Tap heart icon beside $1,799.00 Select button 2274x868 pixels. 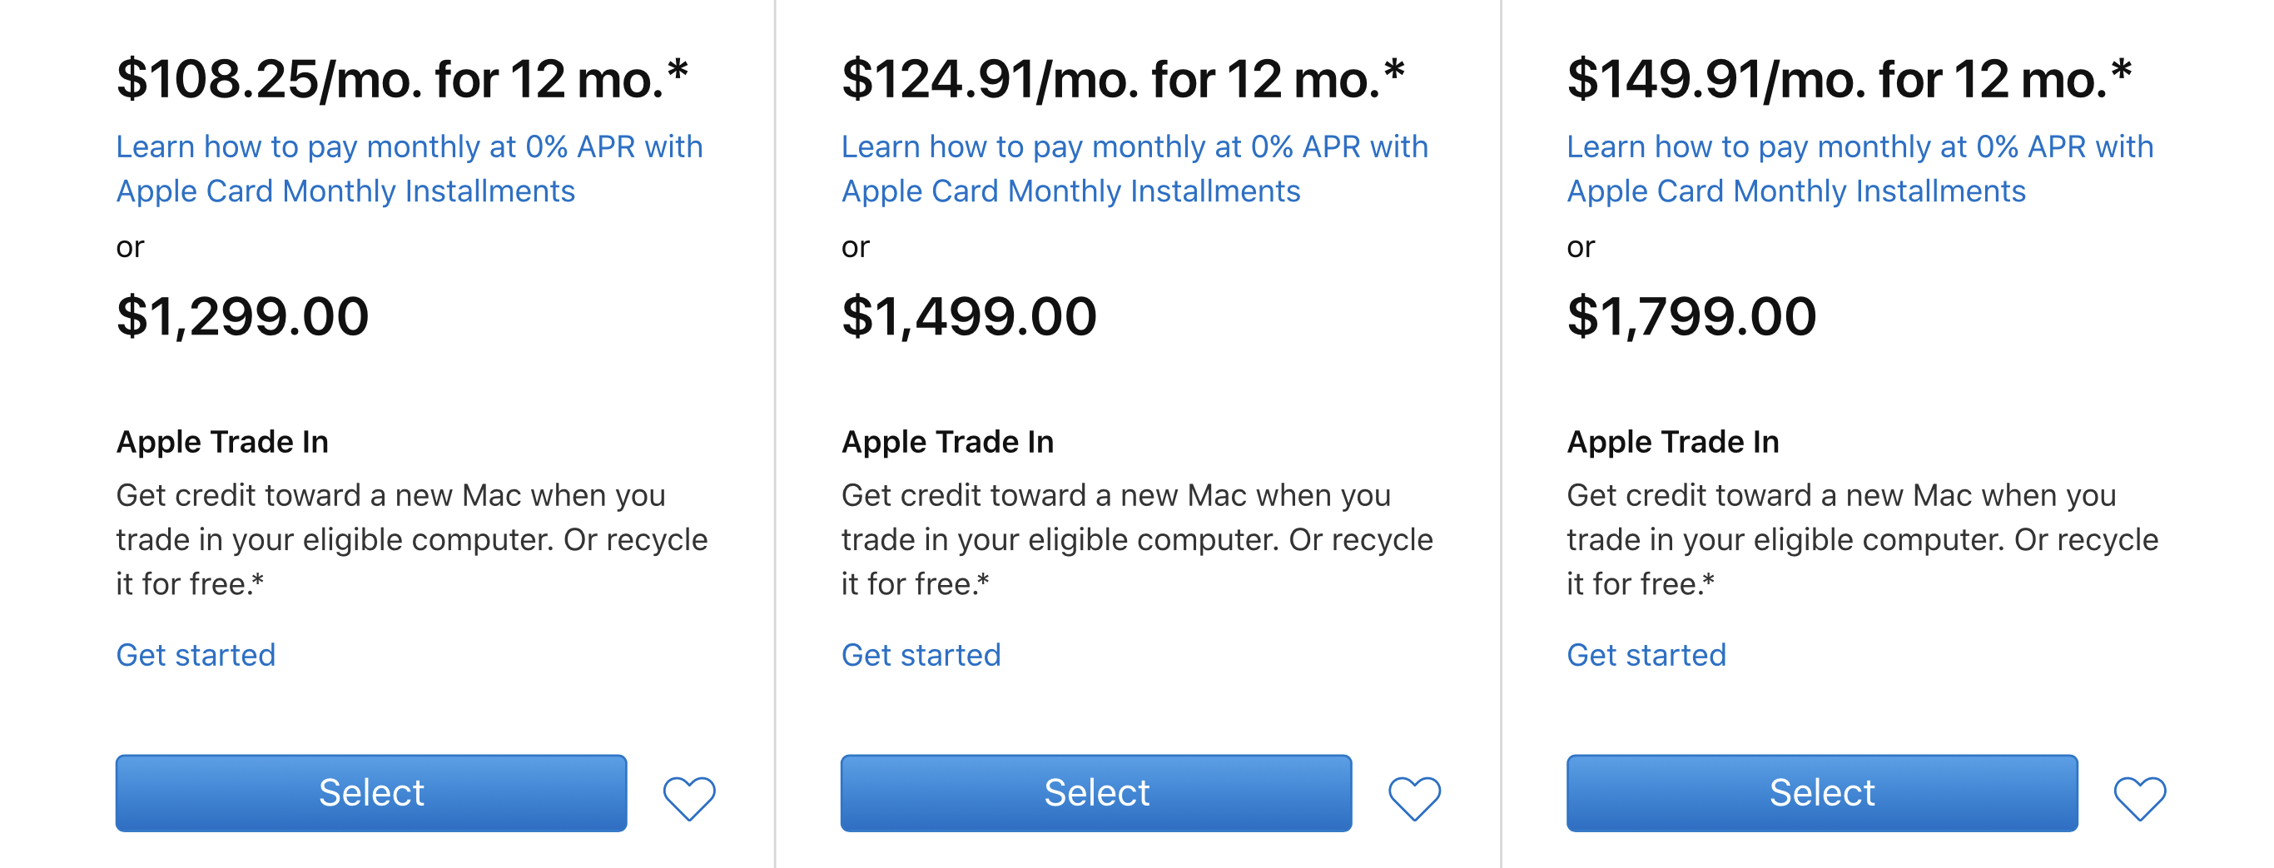2140,798
